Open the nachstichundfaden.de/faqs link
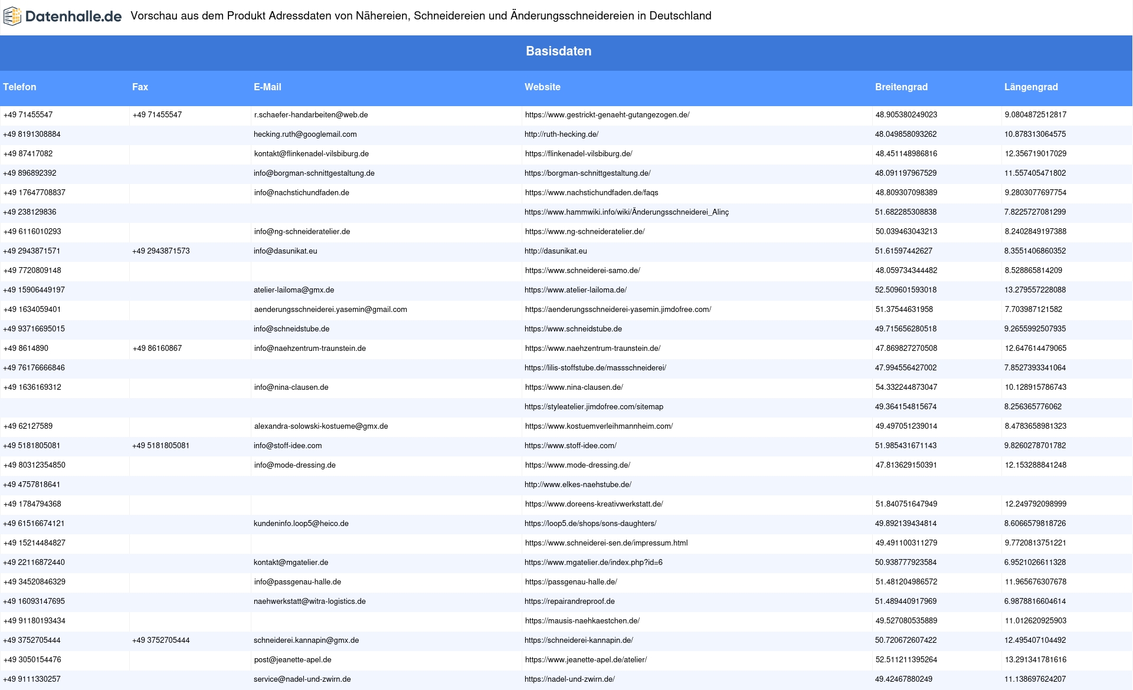The image size is (1133, 690). point(591,193)
